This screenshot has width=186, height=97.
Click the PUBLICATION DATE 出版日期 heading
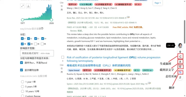(x=33, y=76)
